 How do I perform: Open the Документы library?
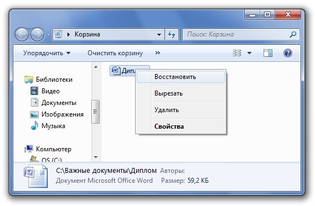(x=59, y=103)
